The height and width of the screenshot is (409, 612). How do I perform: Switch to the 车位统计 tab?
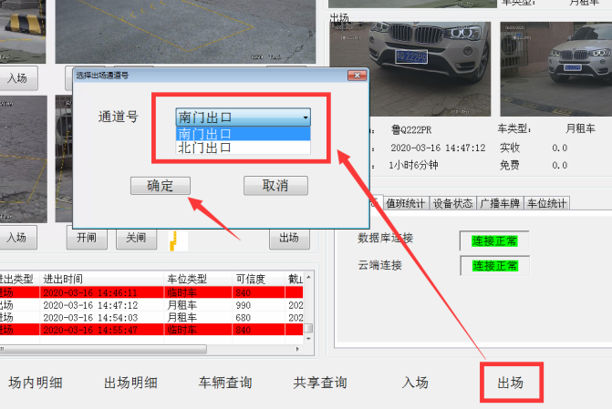point(546,203)
